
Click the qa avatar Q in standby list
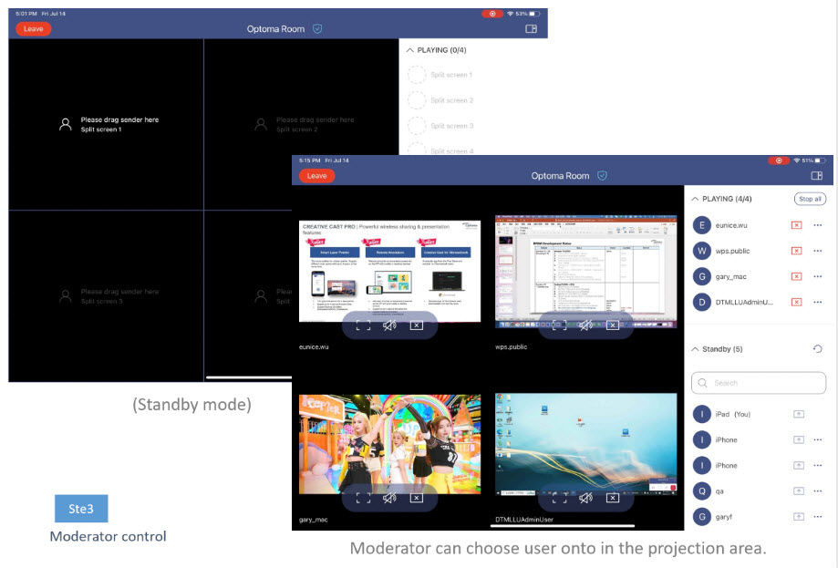pyautogui.click(x=702, y=491)
